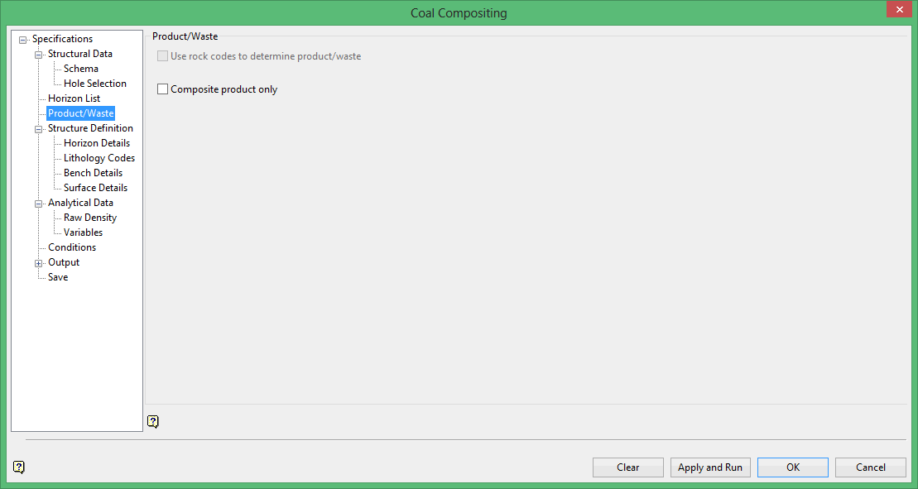Click the Clear button

tap(628, 467)
